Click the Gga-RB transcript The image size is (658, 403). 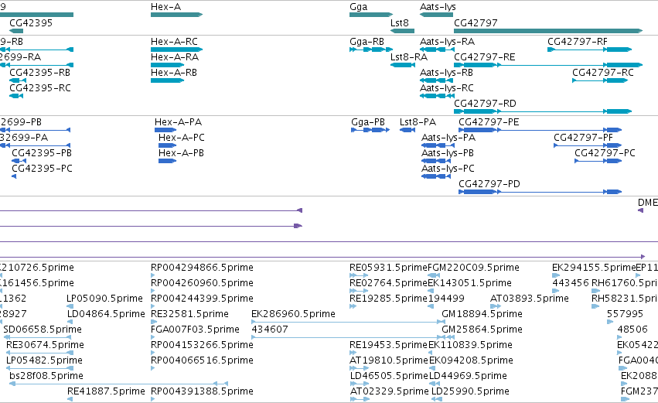(x=370, y=50)
